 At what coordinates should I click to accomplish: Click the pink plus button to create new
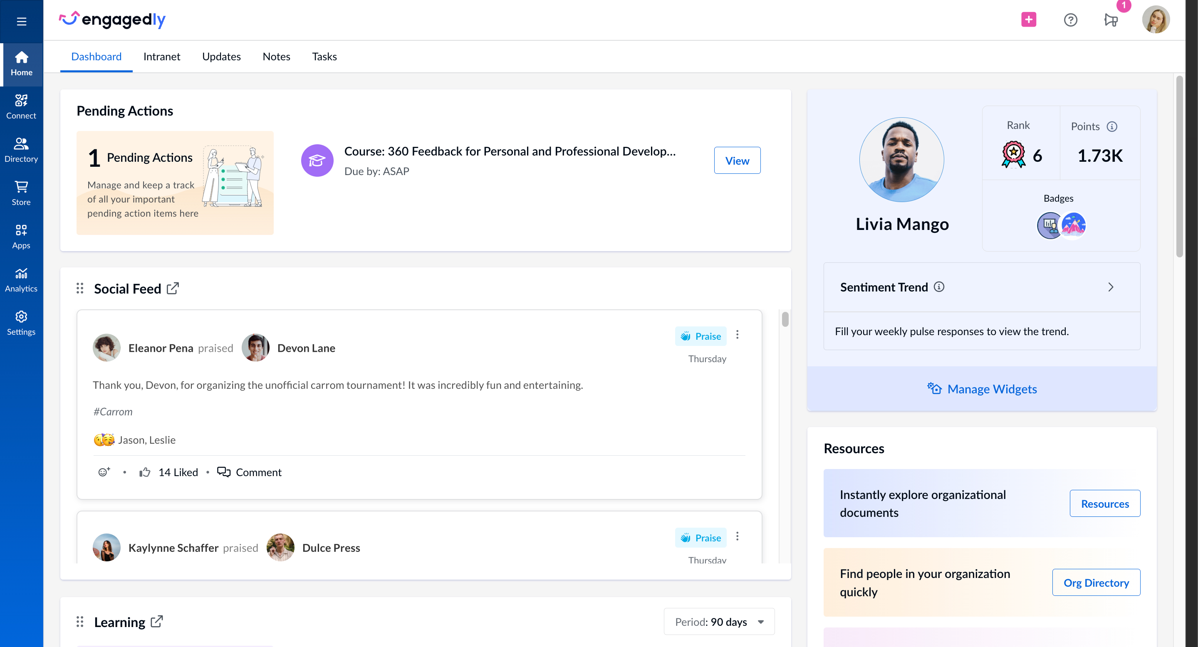point(1029,20)
